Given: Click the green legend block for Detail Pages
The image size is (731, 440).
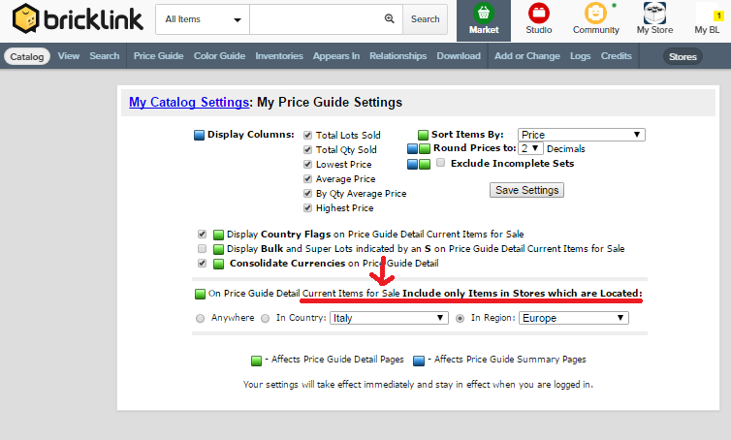Looking at the screenshot, I should coord(256,361).
